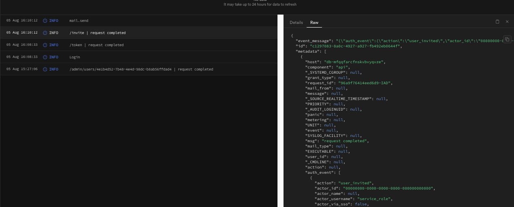The width and height of the screenshot is (514, 207).
Task: Click the 05 Aug 16:08:33 timestamp on the Login row
Action: coord(22,57)
